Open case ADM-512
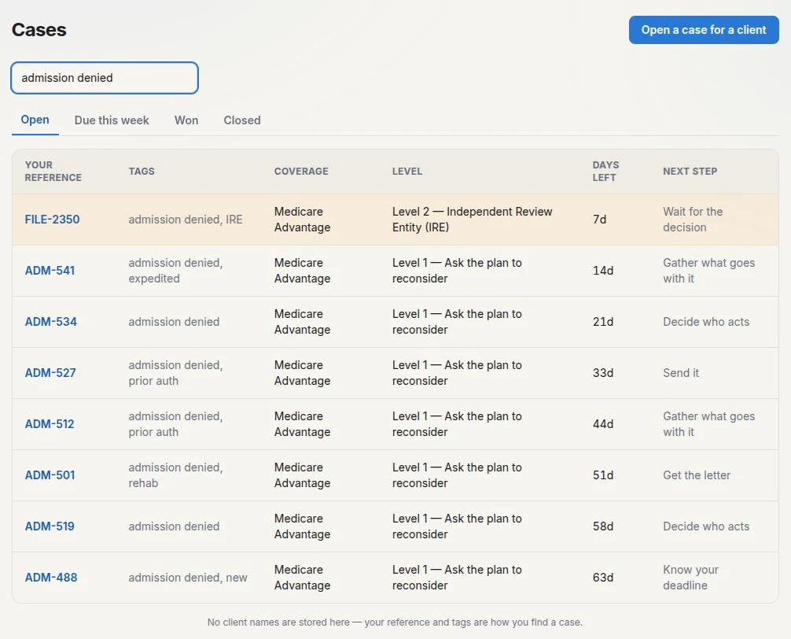This screenshot has height=639, width=791. coord(49,424)
